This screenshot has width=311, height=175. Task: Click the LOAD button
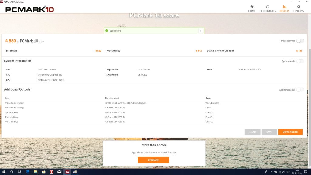(252, 132)
